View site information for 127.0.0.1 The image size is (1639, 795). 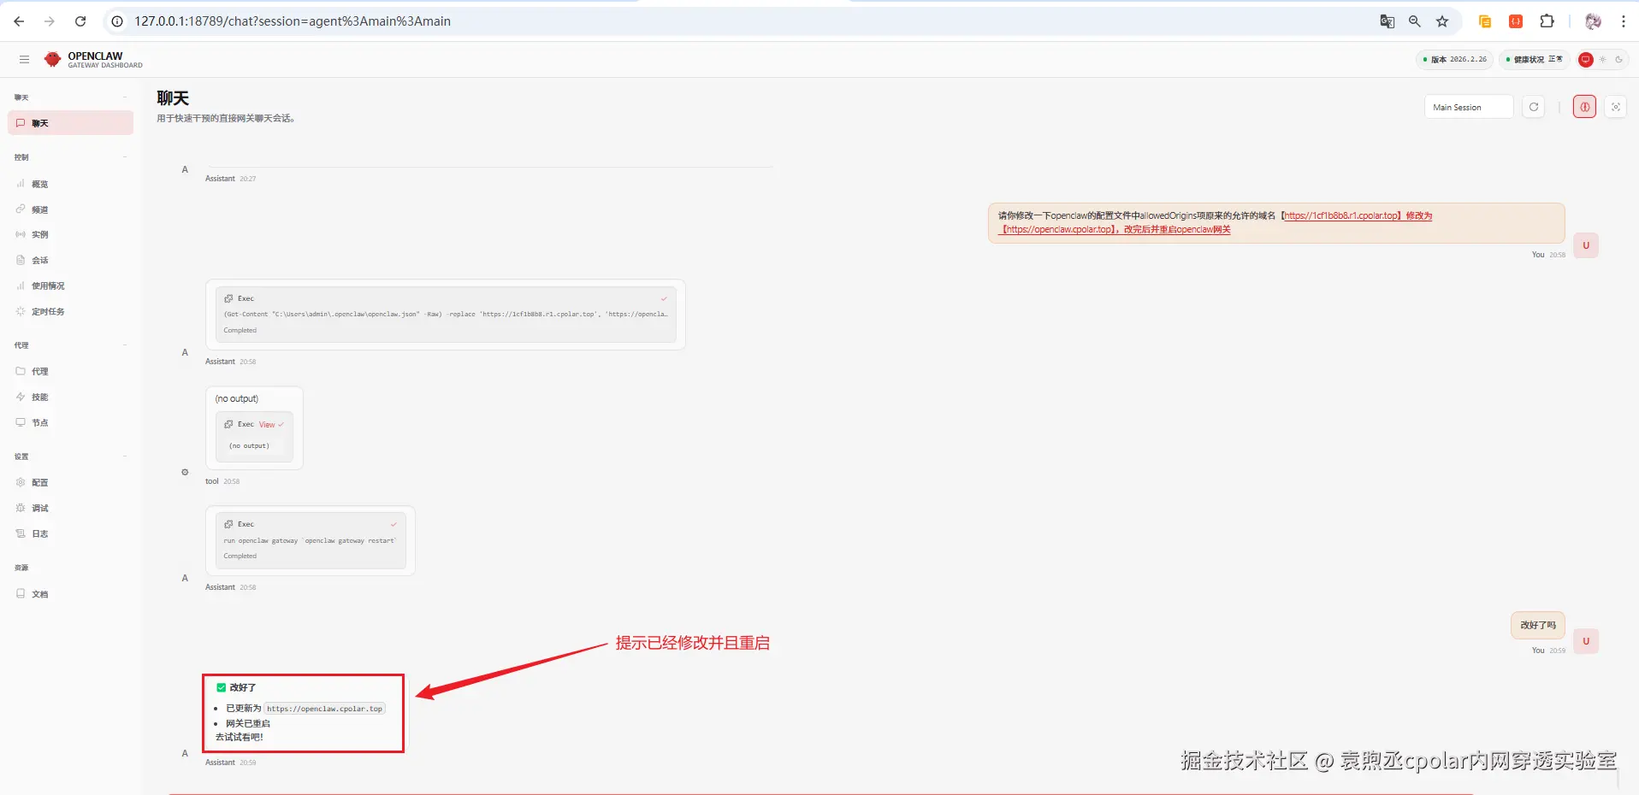[117, 21]
